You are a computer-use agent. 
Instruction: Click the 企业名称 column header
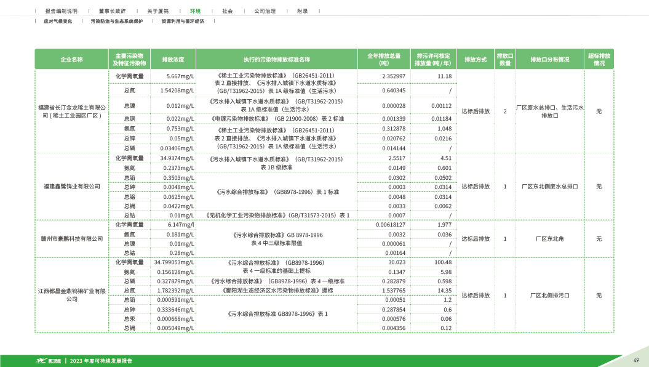tap(71, 60)
